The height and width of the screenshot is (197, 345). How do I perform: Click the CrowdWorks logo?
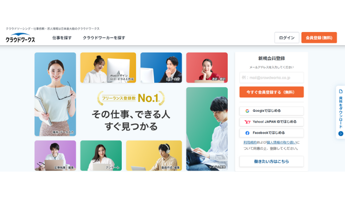coord(20,37)
